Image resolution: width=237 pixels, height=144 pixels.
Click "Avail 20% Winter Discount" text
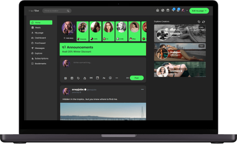[x=76, y=52]
